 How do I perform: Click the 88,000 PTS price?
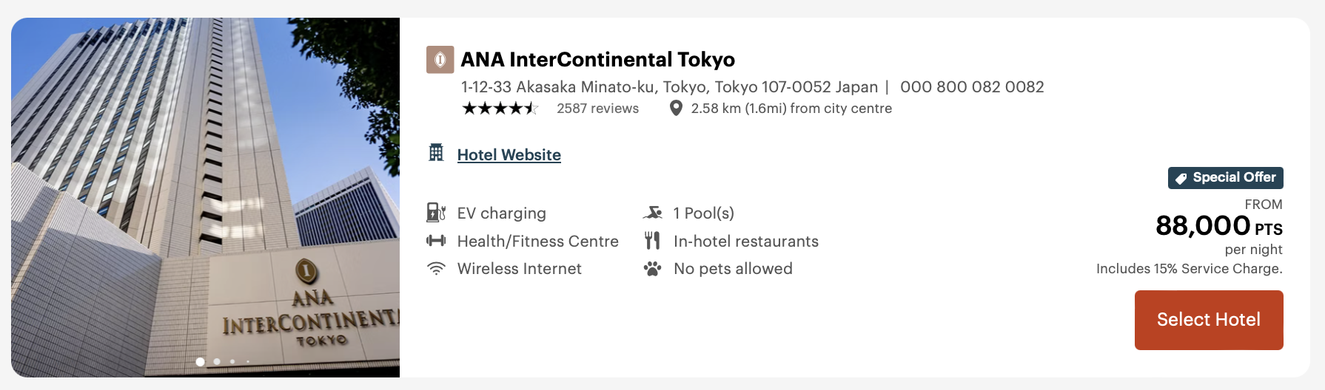(1218, 226)
